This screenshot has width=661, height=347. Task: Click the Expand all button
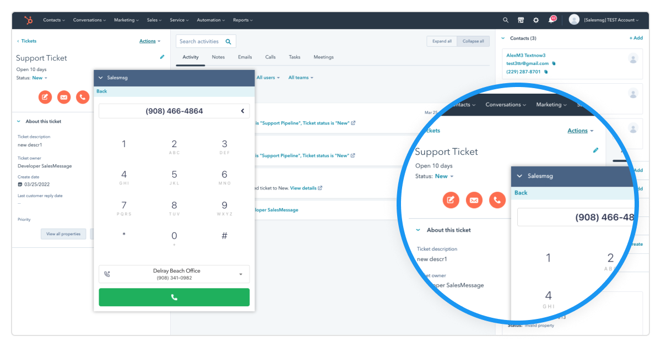(x=442, y=41)
